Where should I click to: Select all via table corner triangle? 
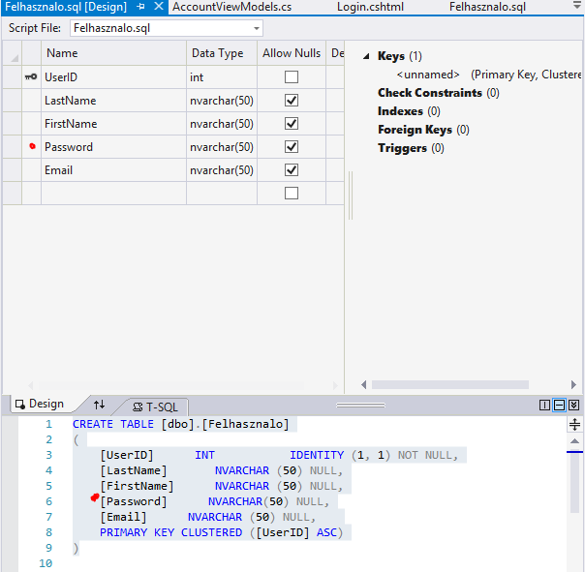pos(15,58)
